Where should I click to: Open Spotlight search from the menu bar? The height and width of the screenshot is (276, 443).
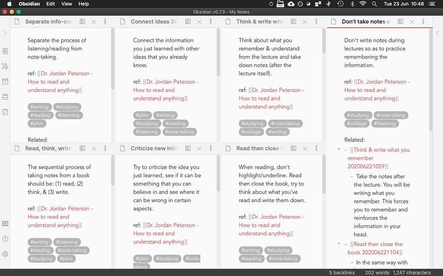(374, 4)
